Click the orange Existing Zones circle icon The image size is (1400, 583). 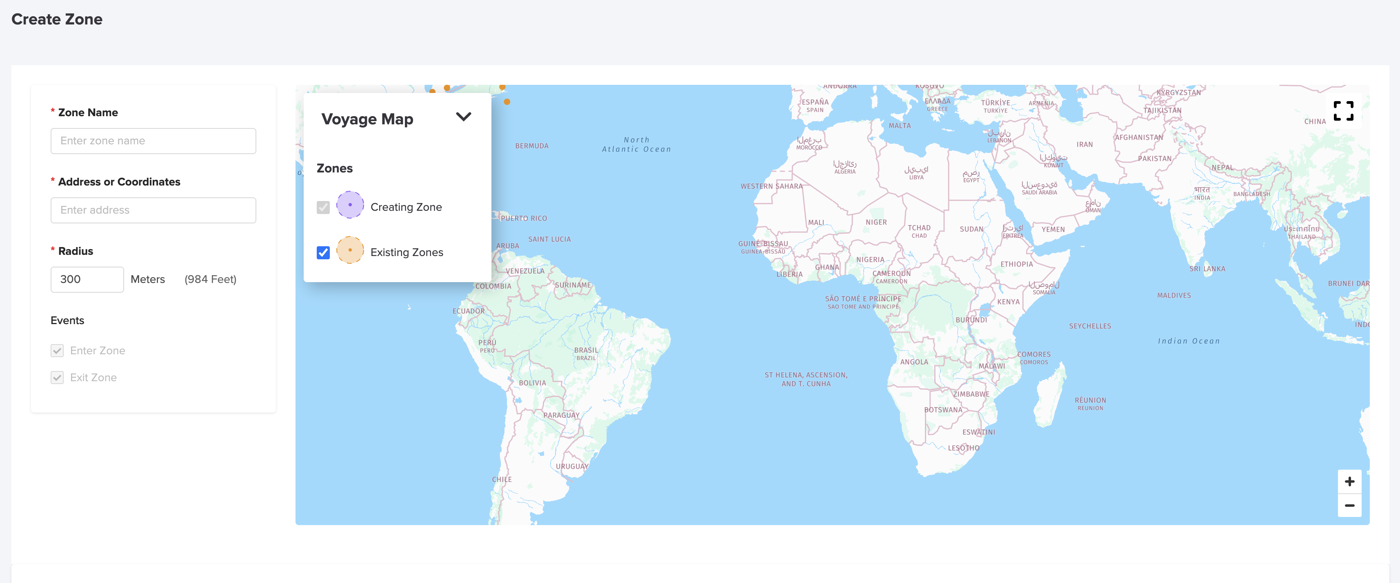click(350, 250)
